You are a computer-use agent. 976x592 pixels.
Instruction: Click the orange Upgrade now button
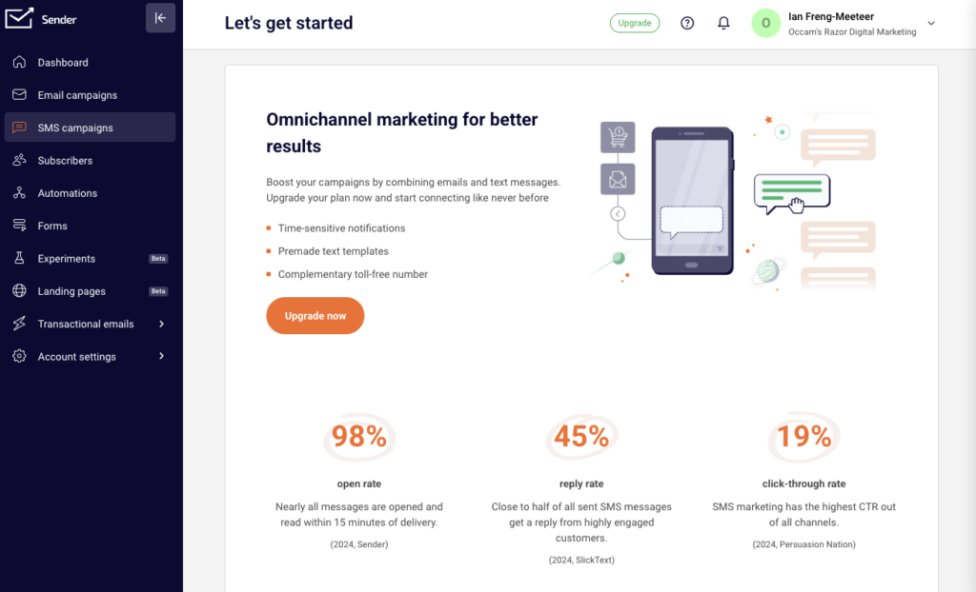pos(315,316)
